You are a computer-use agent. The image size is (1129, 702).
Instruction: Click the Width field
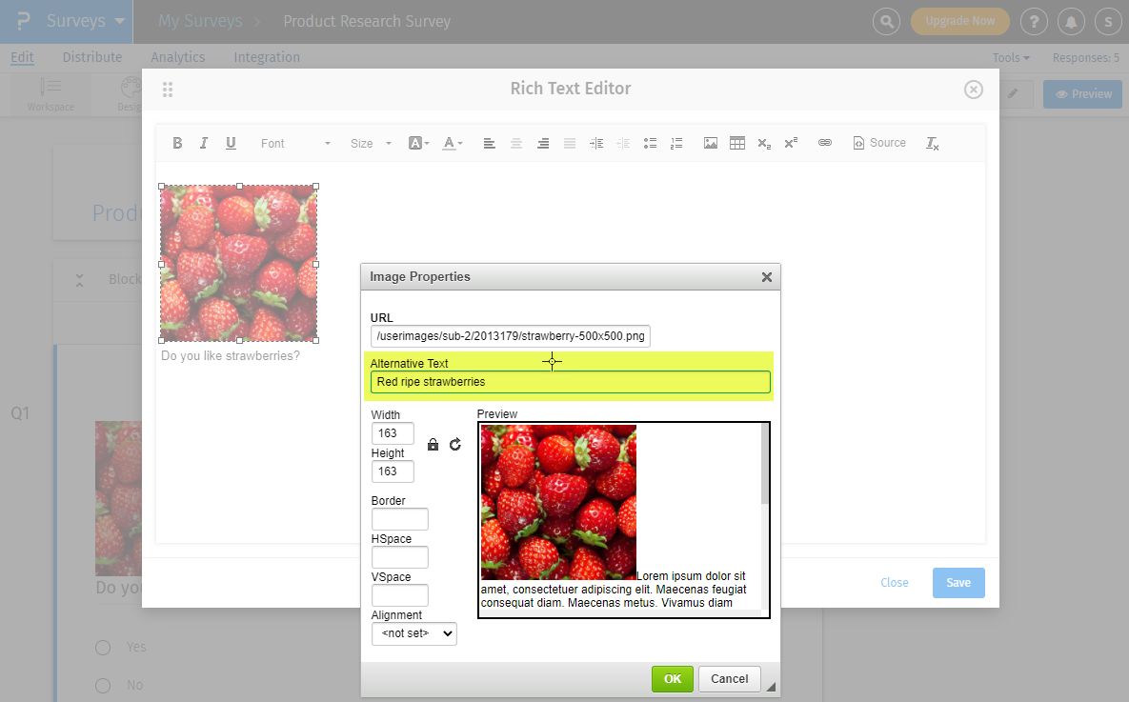[393, 433]
